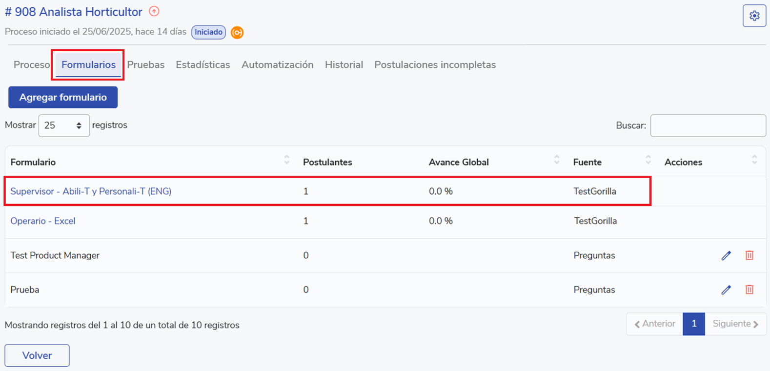
Task: Click the orange circle icon beside Iniciado
Action: click(237, 33)
